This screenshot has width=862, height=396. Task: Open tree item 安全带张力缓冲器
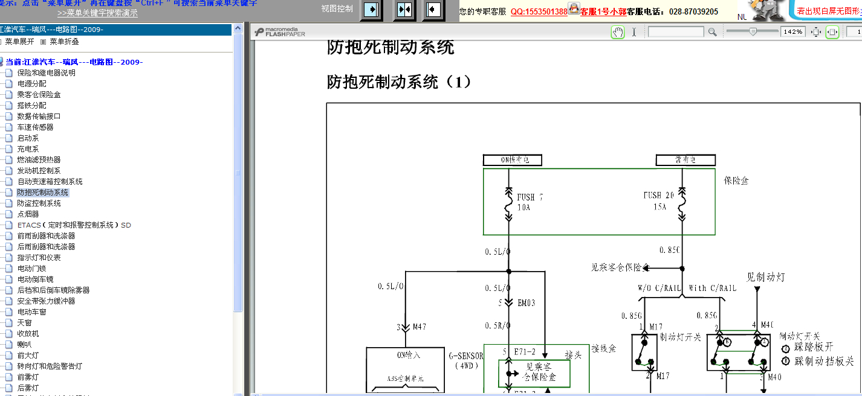(46, 301)
